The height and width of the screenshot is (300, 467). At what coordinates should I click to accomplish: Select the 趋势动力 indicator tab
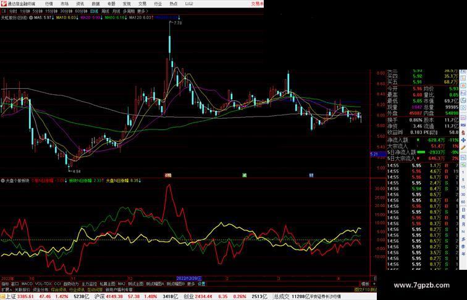[71, 284]
